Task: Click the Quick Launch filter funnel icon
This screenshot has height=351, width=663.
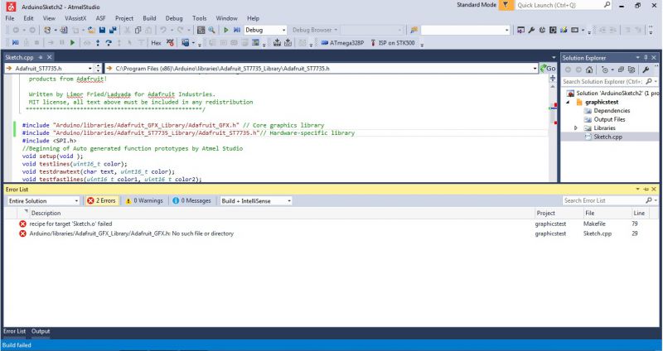Action: pyautogui.click(x=506, y=5)
